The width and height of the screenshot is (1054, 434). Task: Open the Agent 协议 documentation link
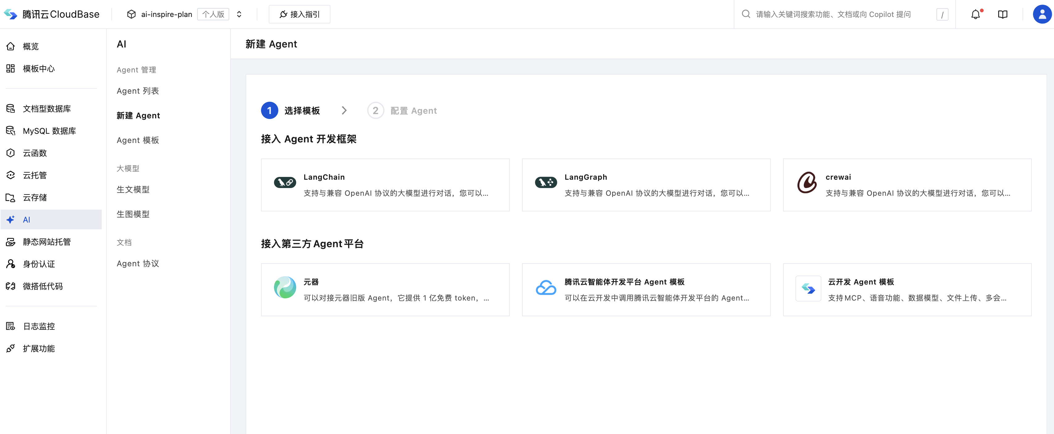(x=138, y=264)
